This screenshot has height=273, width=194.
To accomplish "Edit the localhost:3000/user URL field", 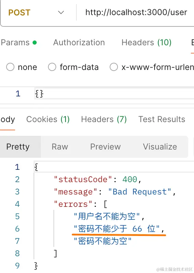I will coord(136,12).
